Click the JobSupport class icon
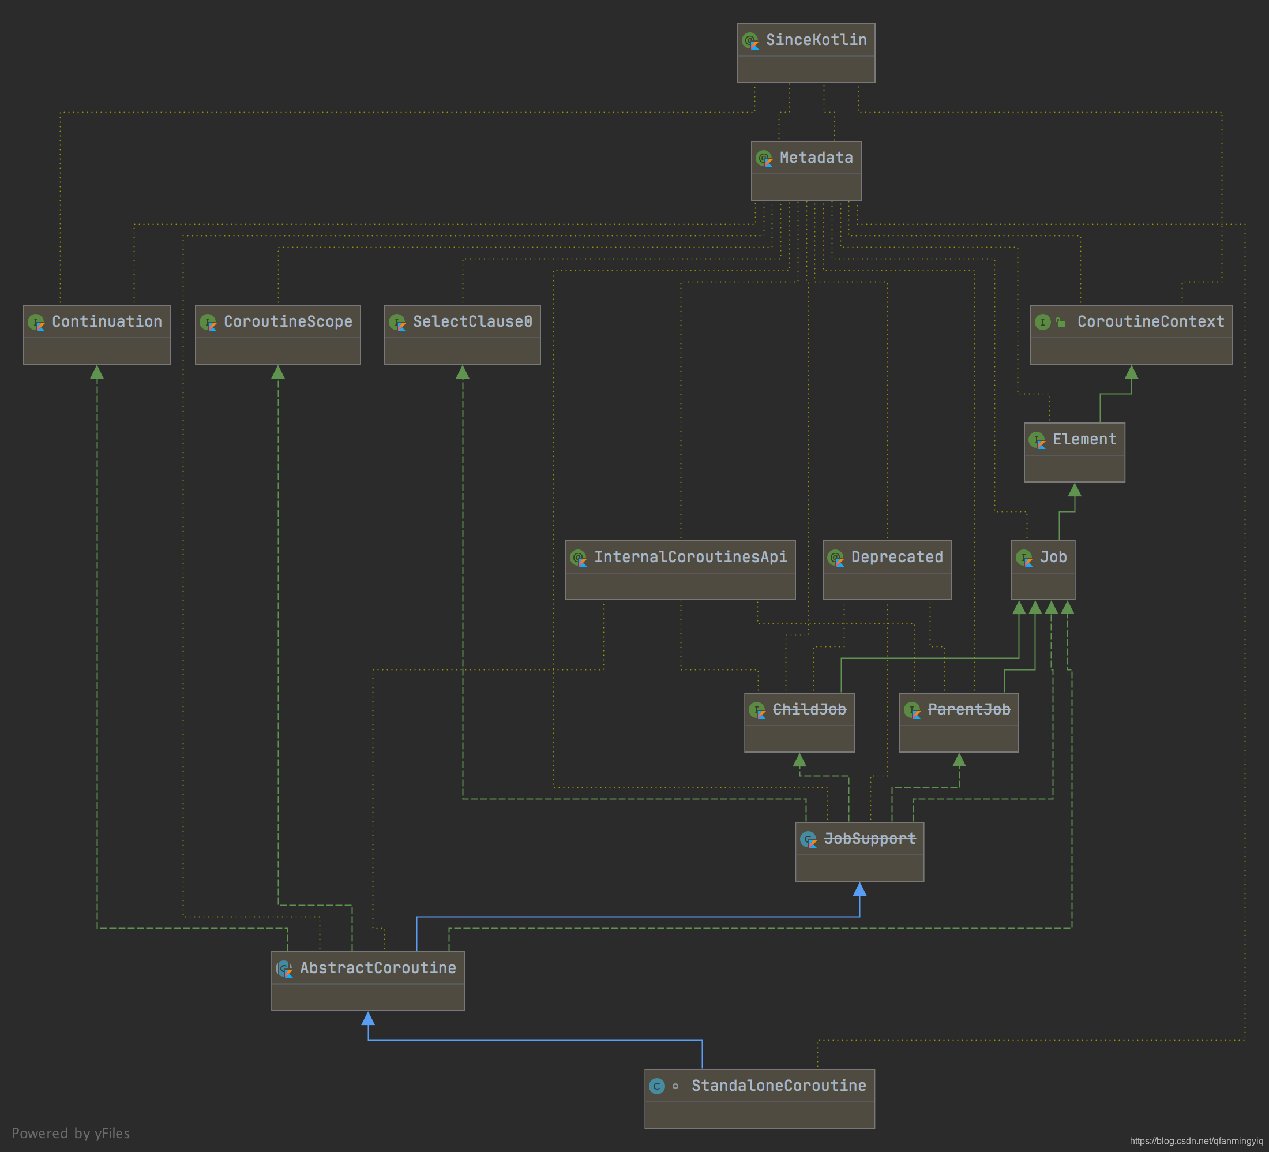1269x1152 pixels. (808, 840)
